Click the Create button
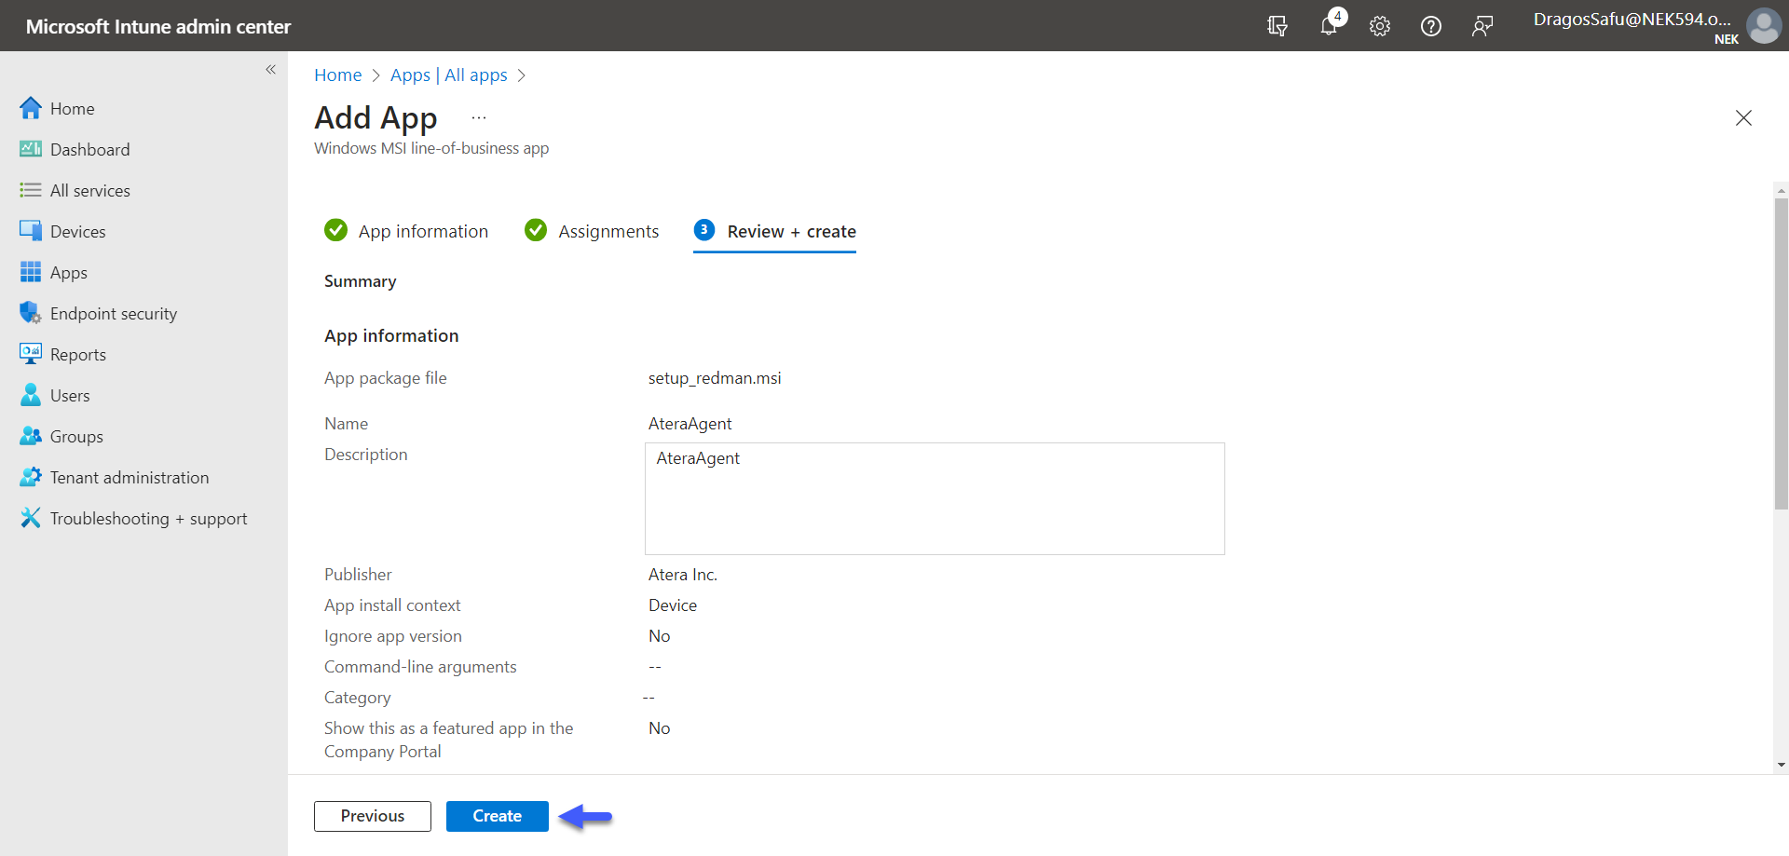This screenshot has height=856, width=1789. click(498, 816)
